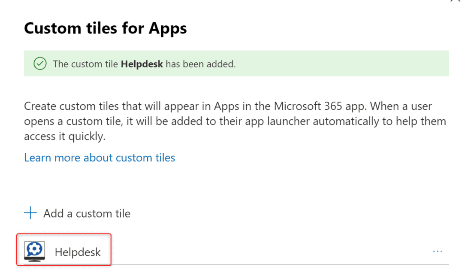The width and height of the screenshot is (465, 270).
Task: Click the Add a custom tile button
Action: [77, 213]
